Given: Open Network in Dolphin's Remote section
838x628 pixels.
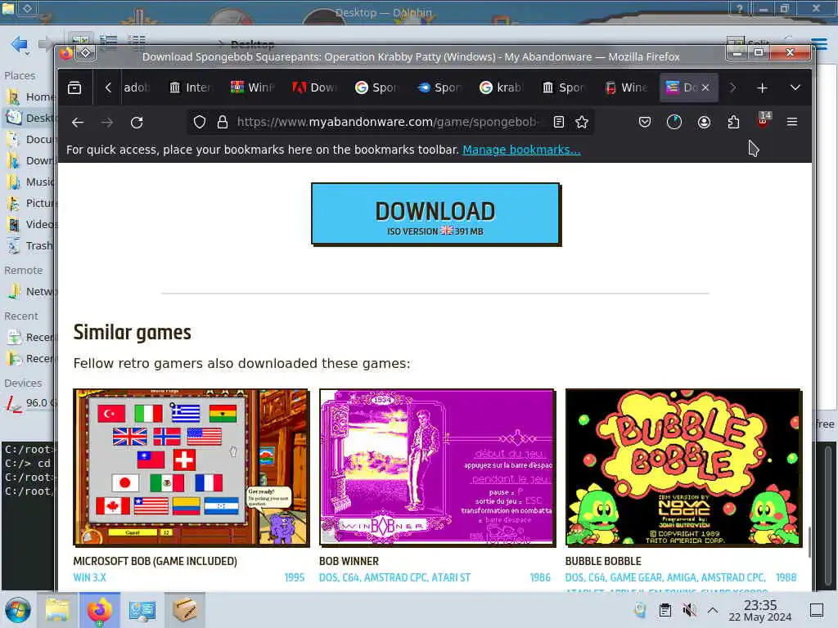Looking at the screenshot, I should [30, 292].
